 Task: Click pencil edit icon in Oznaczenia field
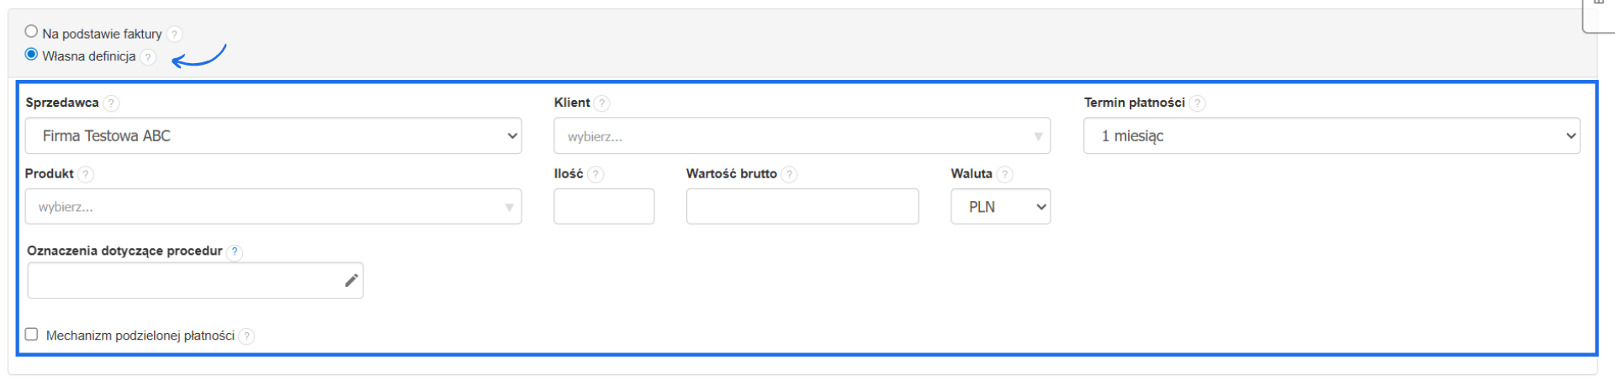point(352,281)
